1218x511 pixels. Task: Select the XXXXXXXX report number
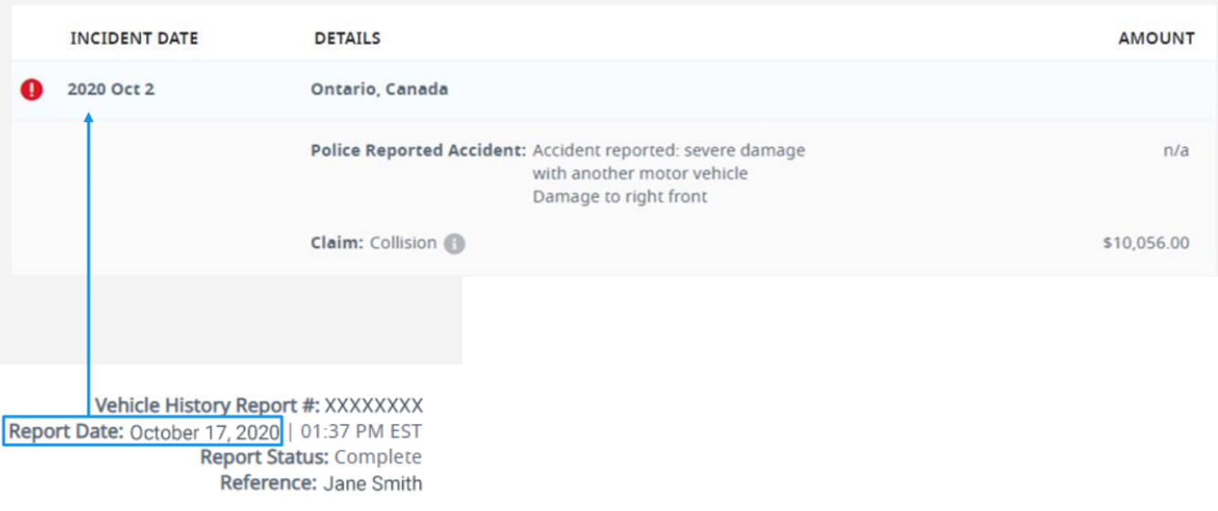(x=374, y=406)
